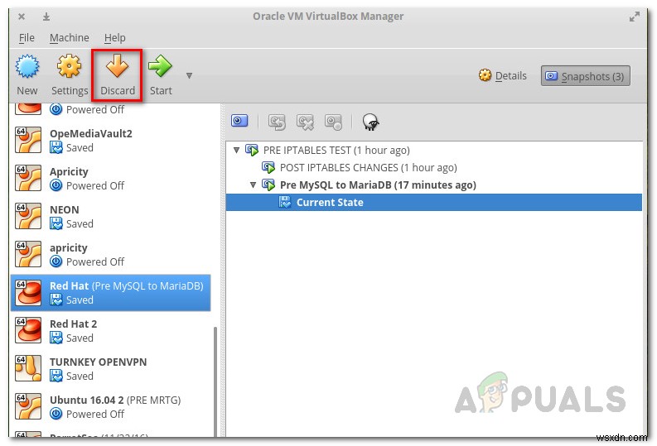
Task: Select the Apricity powered off VM
Action: (111, 178)
